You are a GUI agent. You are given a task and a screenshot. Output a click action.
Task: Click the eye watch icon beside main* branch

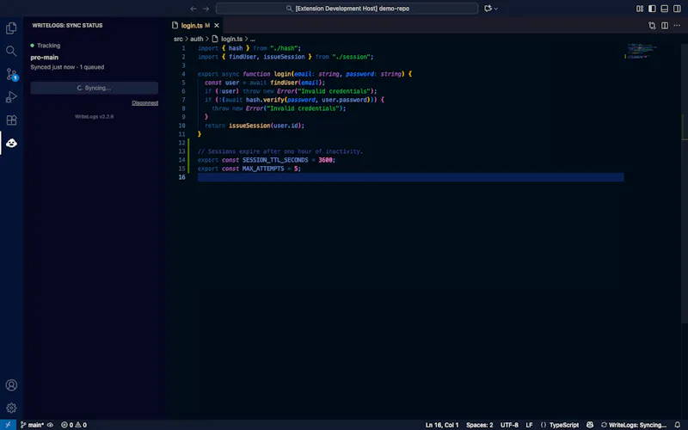coord(51,425)
